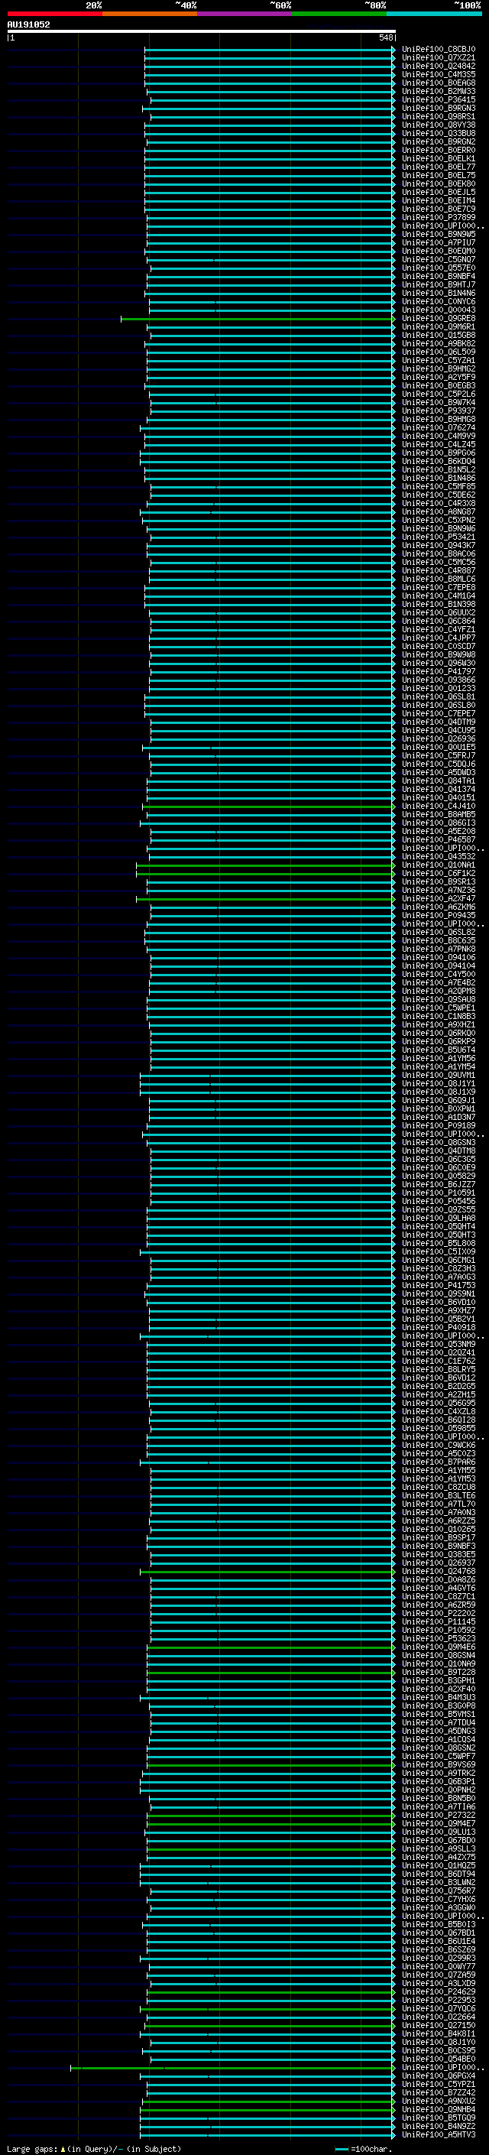Select the UniRef100_C6F1K2 label
This screenshot has width=489, height=2155.
tap(438, 873)
